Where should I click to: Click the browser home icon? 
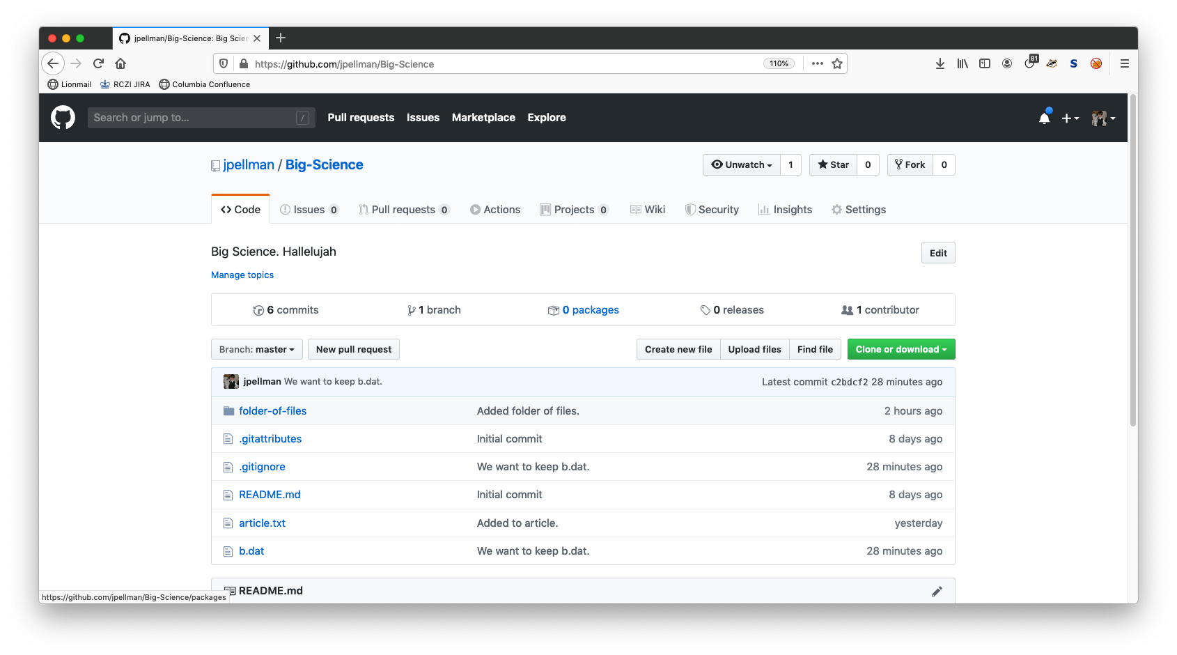click(120, 63)
